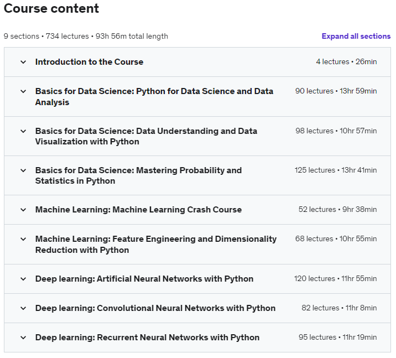Click Feature Engineering and Dimensionality Reduction title

[x=155, y=244]
